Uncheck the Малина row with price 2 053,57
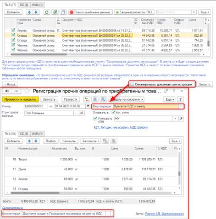Image resolution: width=216 pixels, height=219 pixels. coord(13,50)
